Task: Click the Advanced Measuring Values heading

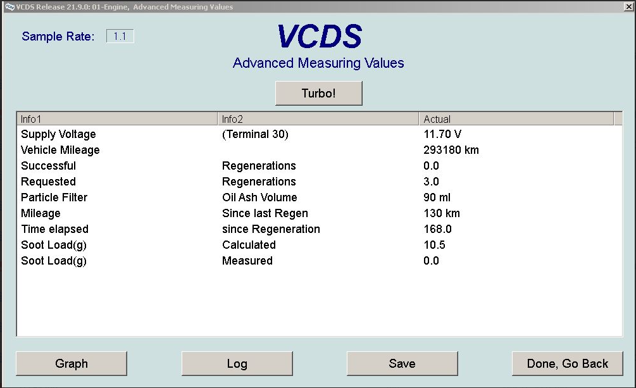Action: pyautogui.click(x=318, y=63)
